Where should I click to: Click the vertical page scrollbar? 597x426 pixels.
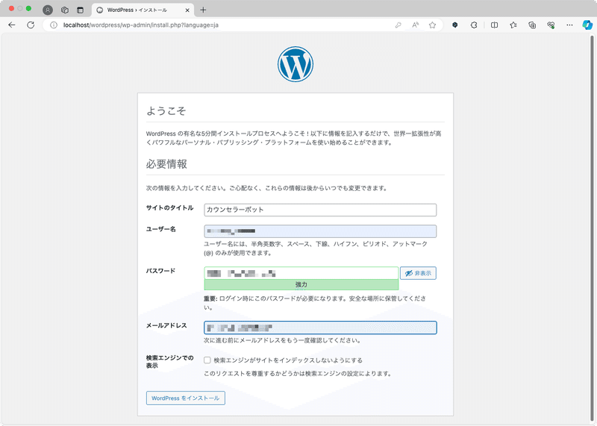point(592,228)
